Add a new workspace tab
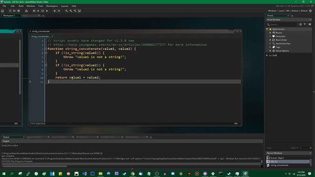The height and width of the screenshot is (177, 315). 43,16
